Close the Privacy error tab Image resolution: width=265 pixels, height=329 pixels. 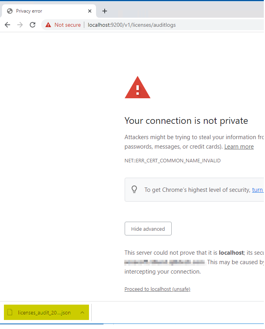(90, 11)
